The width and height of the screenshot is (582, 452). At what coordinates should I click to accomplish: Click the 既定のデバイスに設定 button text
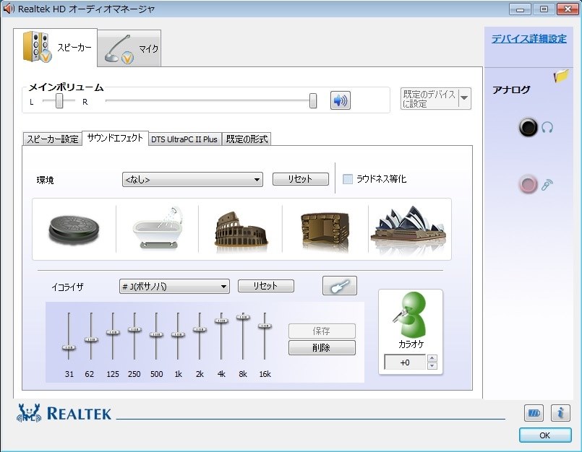tap(429, 99)
